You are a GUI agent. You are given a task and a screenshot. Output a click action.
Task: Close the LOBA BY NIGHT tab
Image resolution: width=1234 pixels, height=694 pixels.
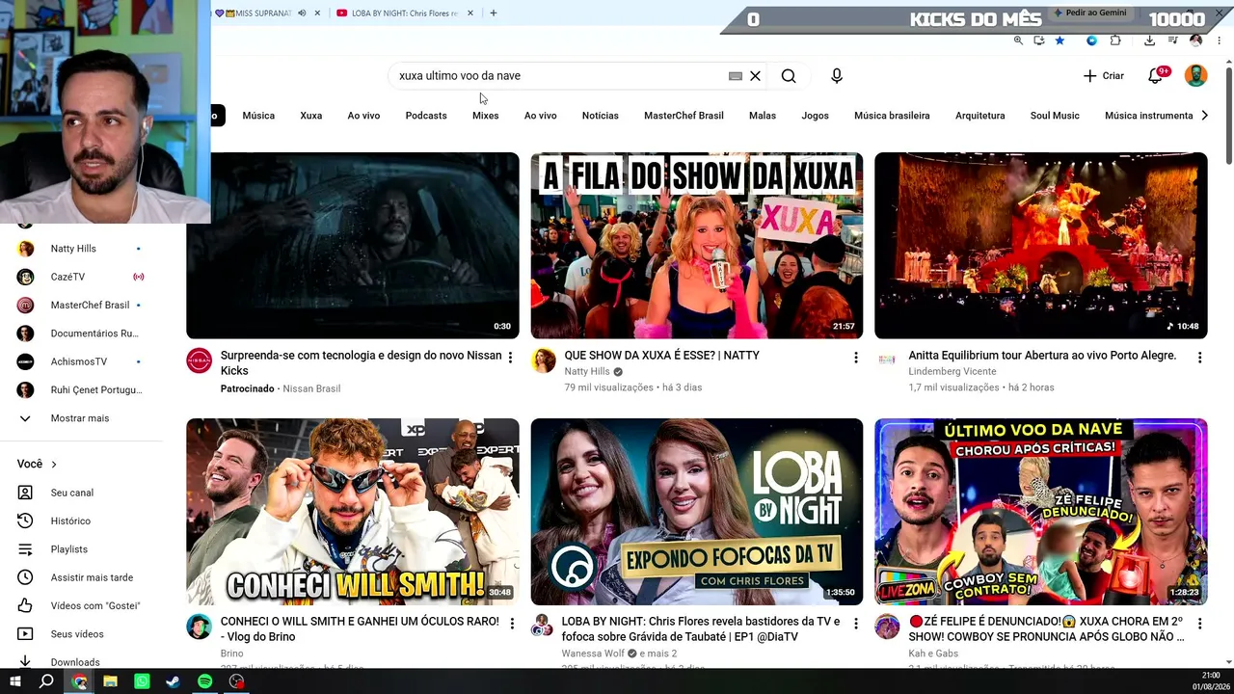(470, 13)
